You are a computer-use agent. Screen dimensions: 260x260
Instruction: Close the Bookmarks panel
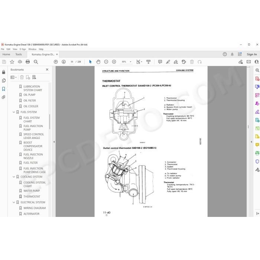[47, 69]
